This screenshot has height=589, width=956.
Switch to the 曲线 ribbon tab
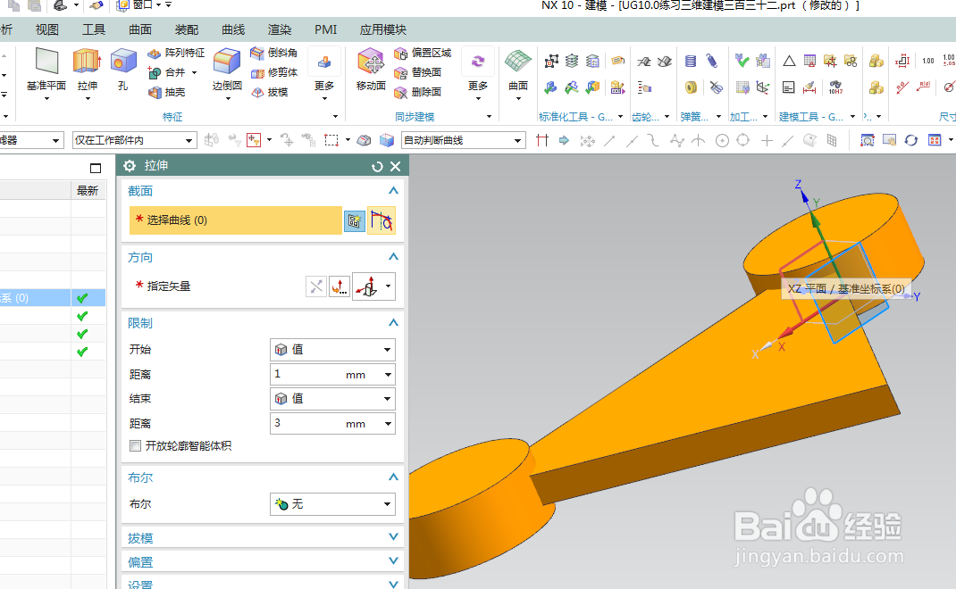233,29
